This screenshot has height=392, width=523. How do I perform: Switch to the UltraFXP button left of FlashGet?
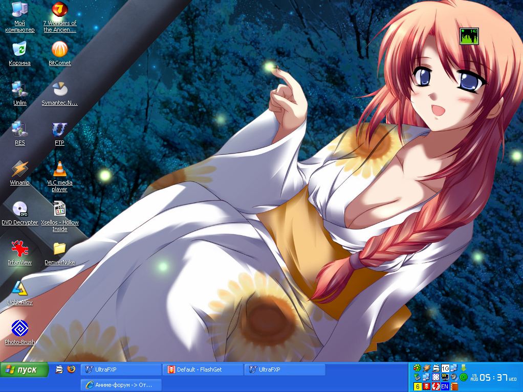tap(121, 370)
